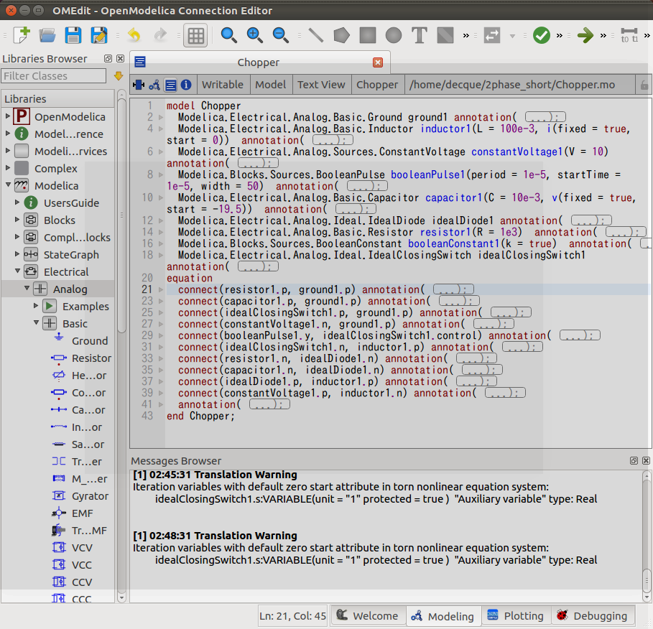Save the model with floppy disk icon

[x=73, y=35]
